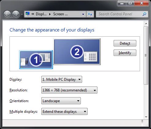Maximize the Screen Resolution window
151x129 pixels.
click(x=130, y=3)
